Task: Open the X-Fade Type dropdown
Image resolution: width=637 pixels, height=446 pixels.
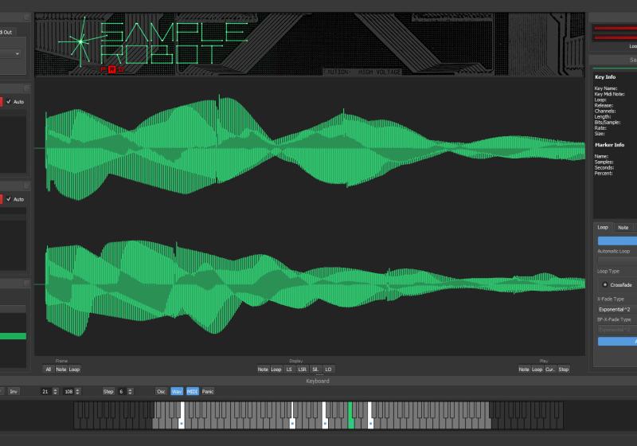Action: tap(617, 308)
